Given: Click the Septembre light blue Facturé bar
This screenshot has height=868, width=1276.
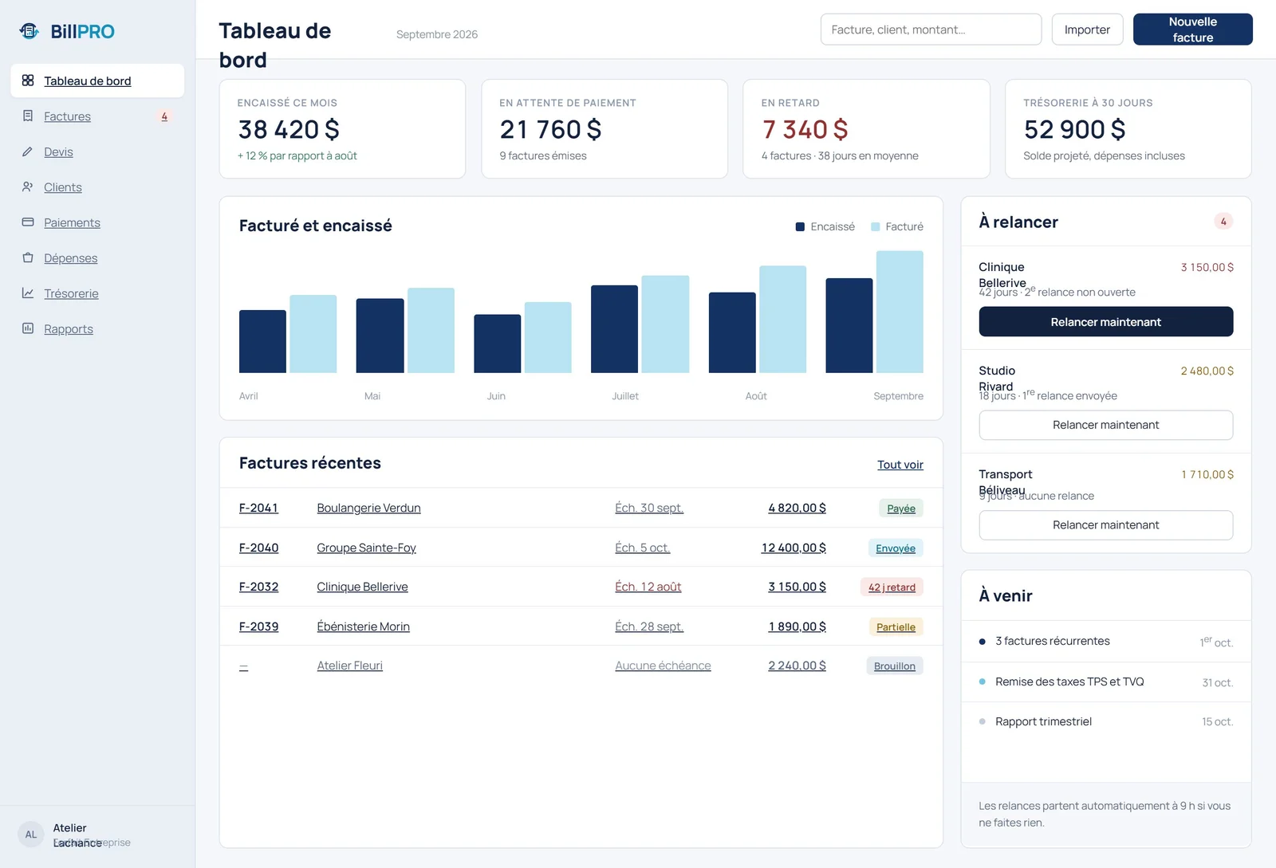Looking at the screenshot, I should 900,312.
